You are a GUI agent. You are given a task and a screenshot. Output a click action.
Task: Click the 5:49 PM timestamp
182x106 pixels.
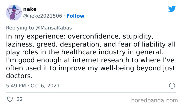coord(16,86)
